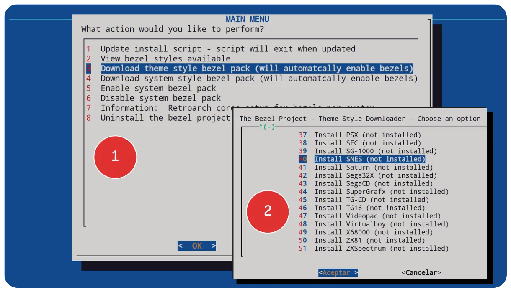Select Install PSX list item
511x292 pixels.
(x=367, y=135)
